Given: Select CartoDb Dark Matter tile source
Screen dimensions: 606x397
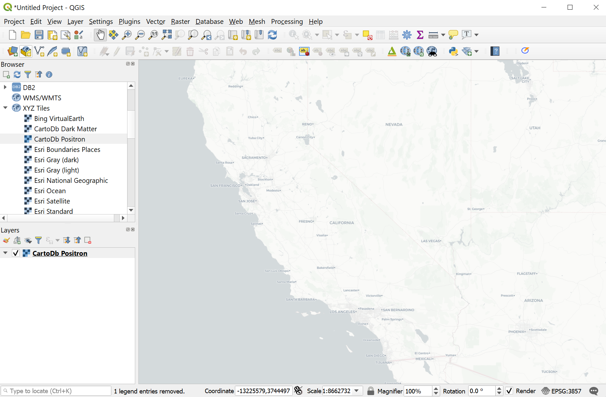Looking at the screenshot, I should (66, 129).
